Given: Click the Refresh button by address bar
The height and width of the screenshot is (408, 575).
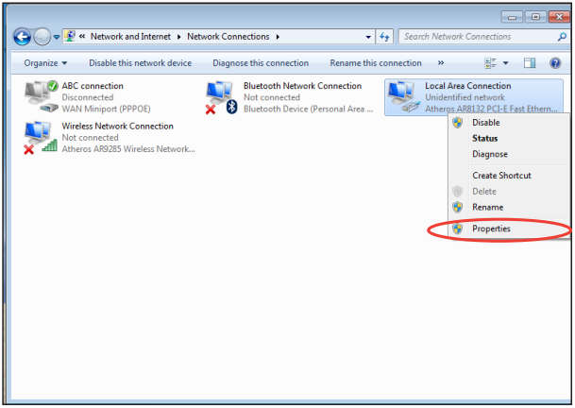Looking at the screenshot, I should tap(384, 37).
